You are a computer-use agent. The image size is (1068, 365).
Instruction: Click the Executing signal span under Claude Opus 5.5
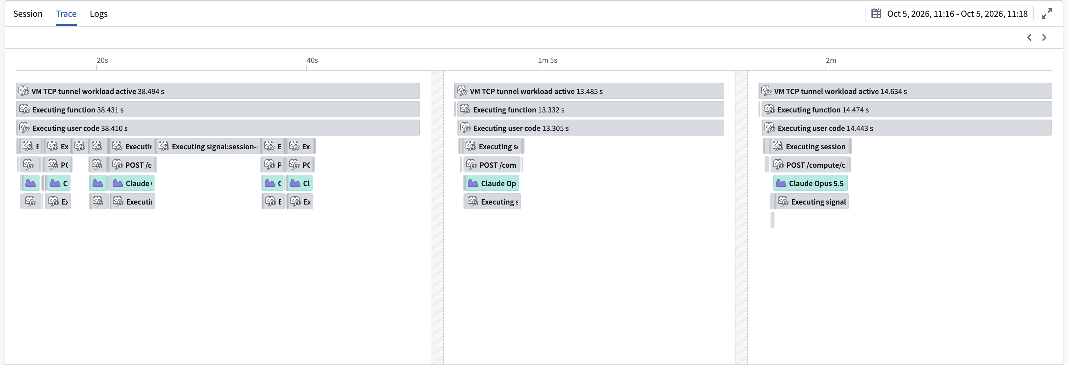[x=812, y=201]
